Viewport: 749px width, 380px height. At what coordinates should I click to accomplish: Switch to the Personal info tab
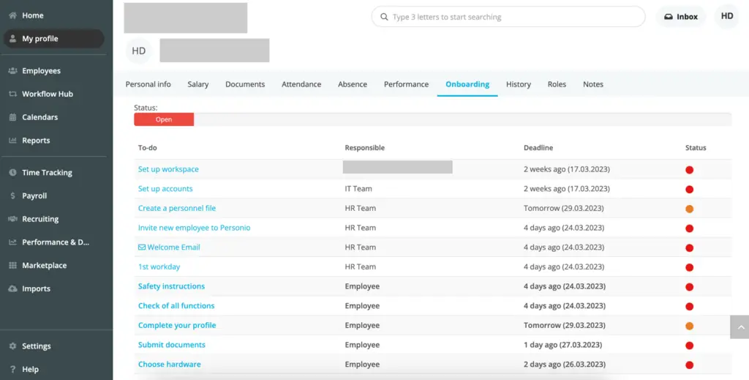point(148,84)
